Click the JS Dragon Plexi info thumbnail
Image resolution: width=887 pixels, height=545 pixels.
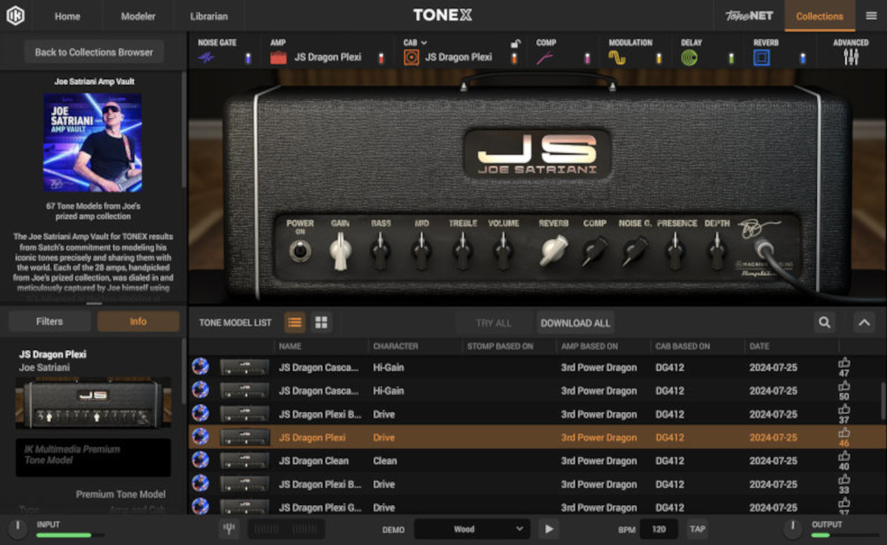pyautogui.click(x=93, y=403)
